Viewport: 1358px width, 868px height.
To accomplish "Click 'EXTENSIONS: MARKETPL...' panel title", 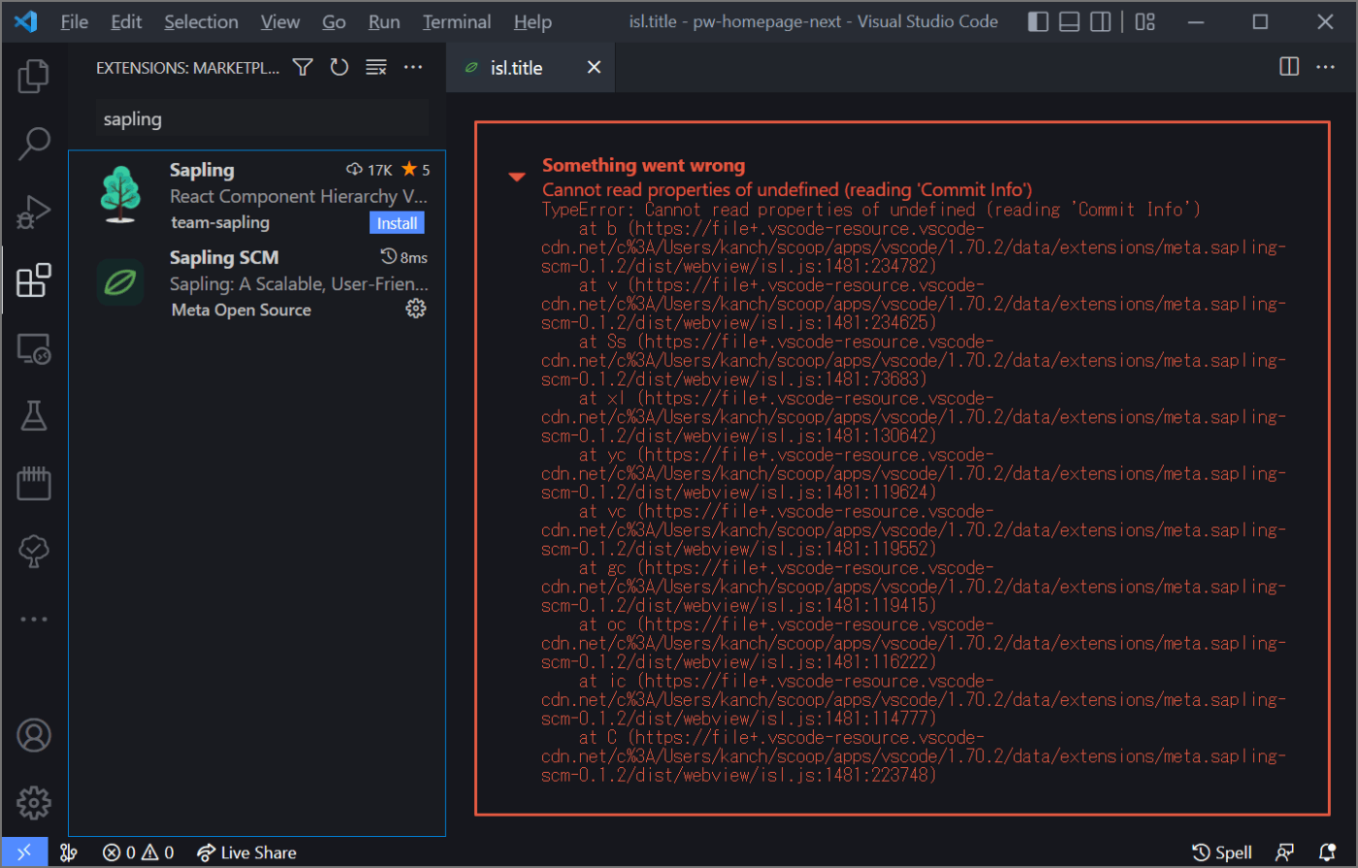I will tap(187, 68).
